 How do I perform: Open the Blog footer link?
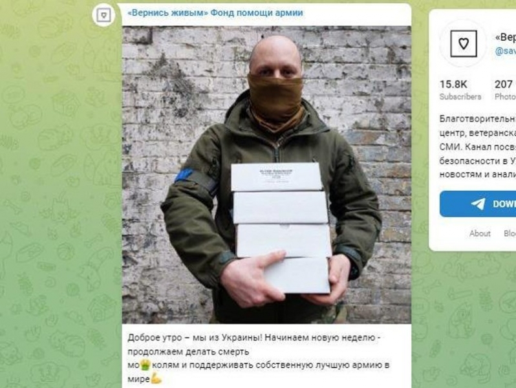[510, 233]
